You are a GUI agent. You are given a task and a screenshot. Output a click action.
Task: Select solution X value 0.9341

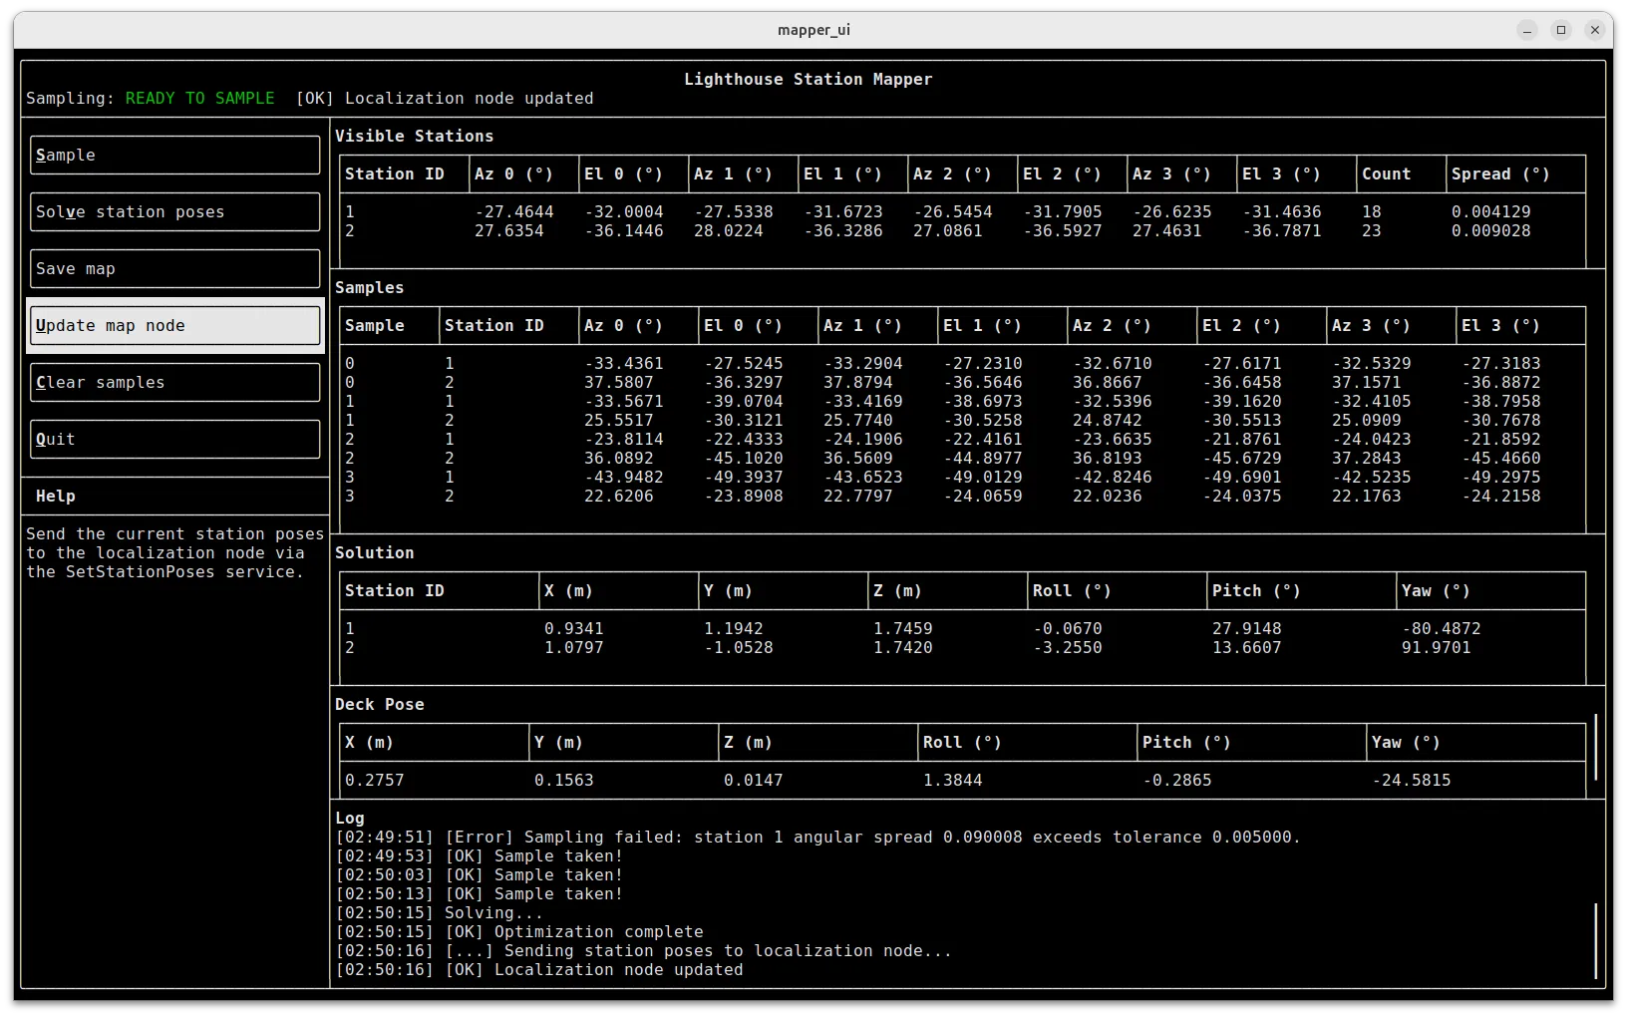click(574, 629)
